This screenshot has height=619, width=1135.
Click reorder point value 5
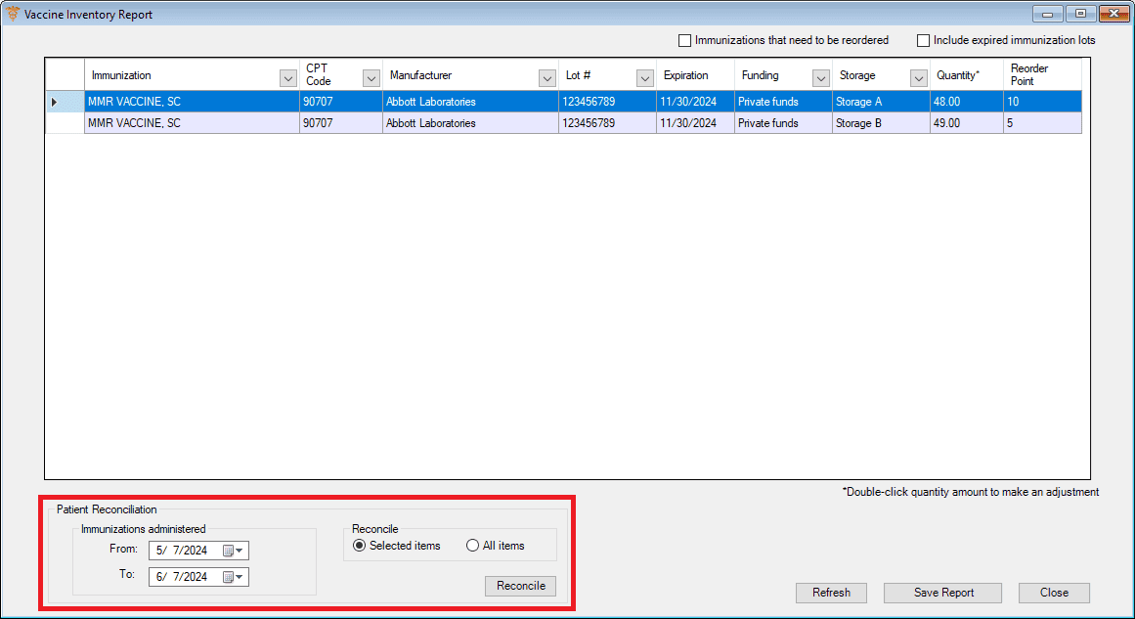point(1042,123)
